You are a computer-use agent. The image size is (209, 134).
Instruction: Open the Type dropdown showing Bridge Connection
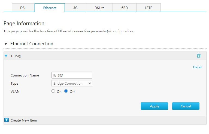[x=72, y=84]
